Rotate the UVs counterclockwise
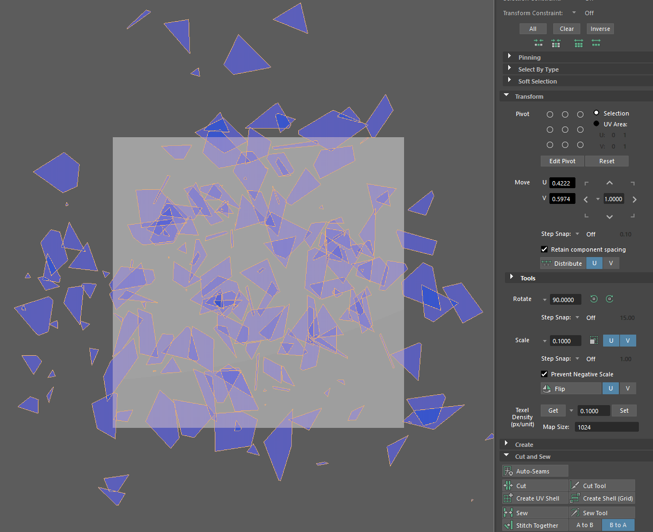This screenshot has height=532, width=653. click(594, 299)
